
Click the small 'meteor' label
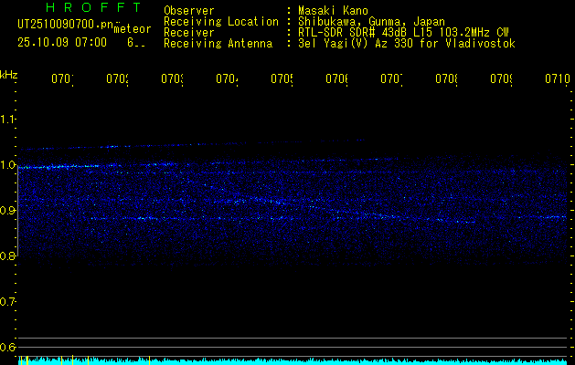point(133,29)
